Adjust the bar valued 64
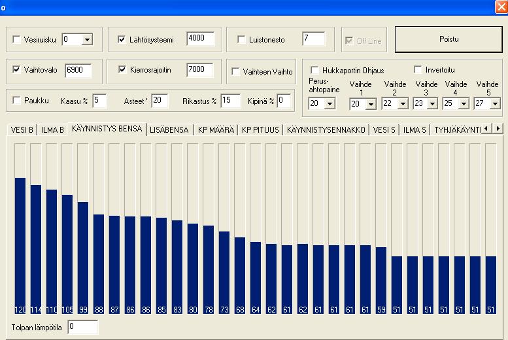This screenshot has width=508, height=340. click(256, 228)
